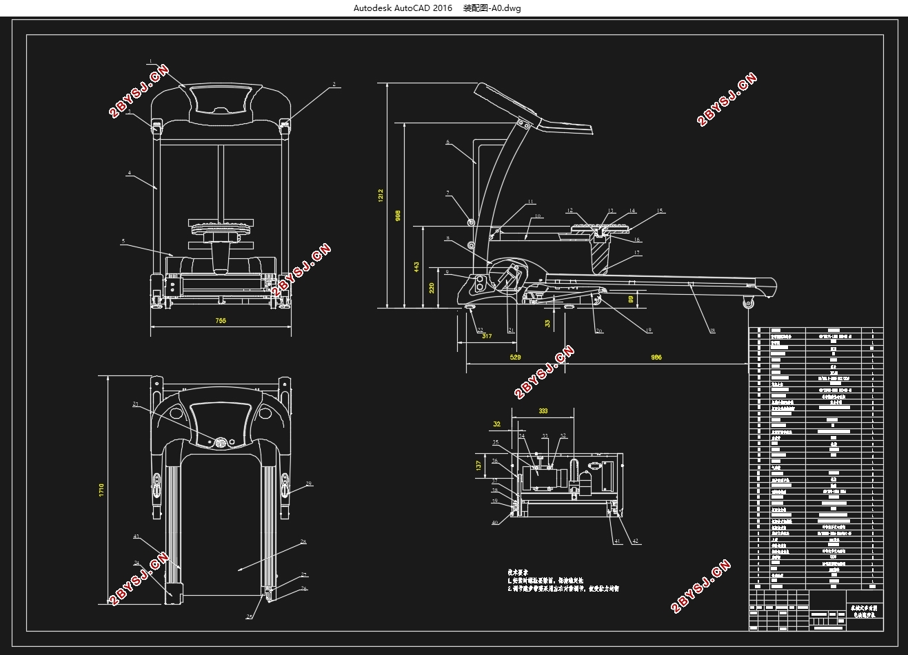Select part callout number 6

[447, 143]
